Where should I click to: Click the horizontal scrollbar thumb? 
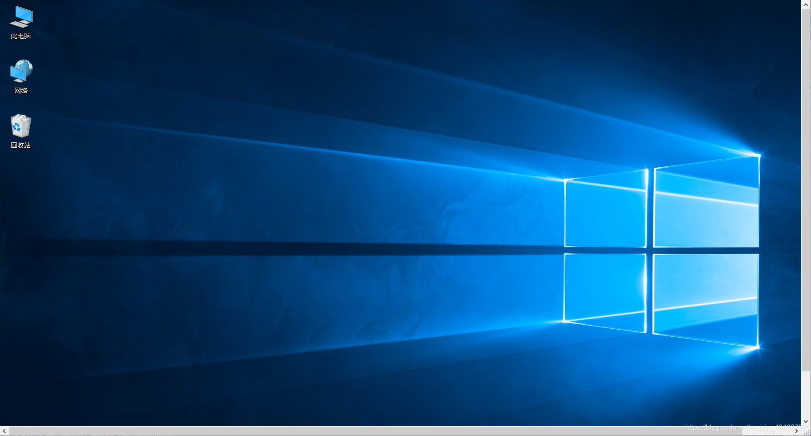click(375, 431)
